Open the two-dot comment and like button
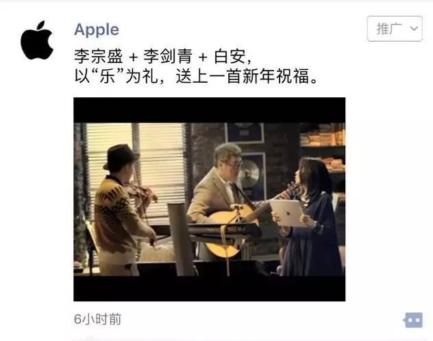Image resolution: width=433 pixels, height=341 pixels. (413, 320)
